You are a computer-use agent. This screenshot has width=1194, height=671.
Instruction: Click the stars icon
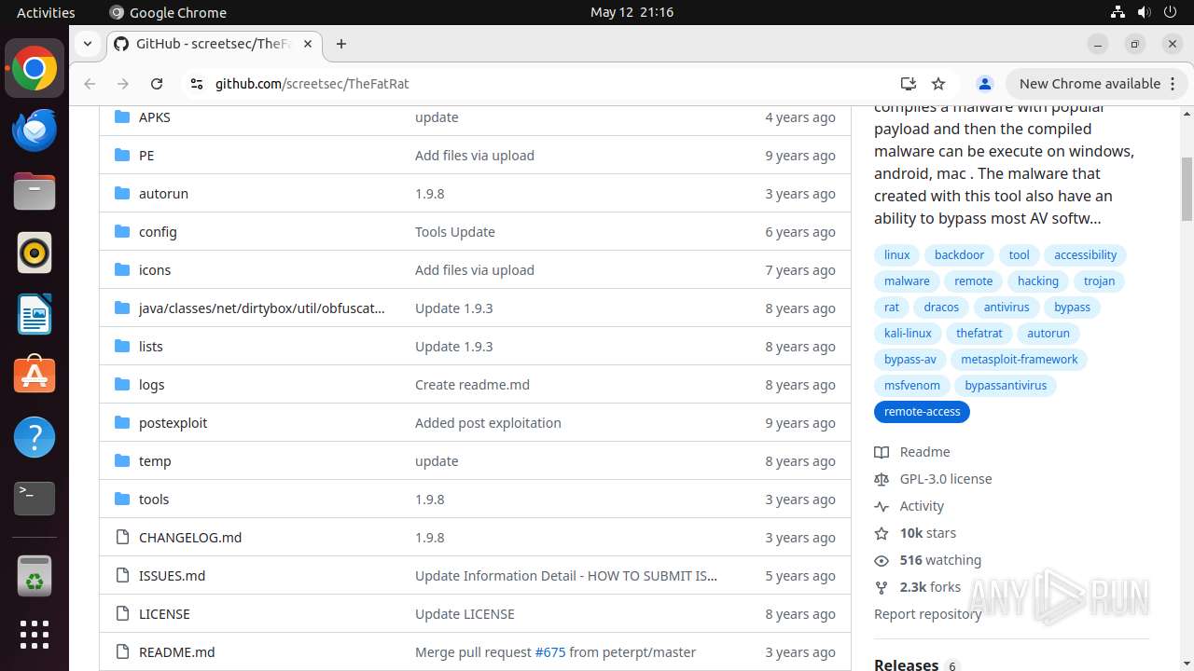(x=882, y=533)
